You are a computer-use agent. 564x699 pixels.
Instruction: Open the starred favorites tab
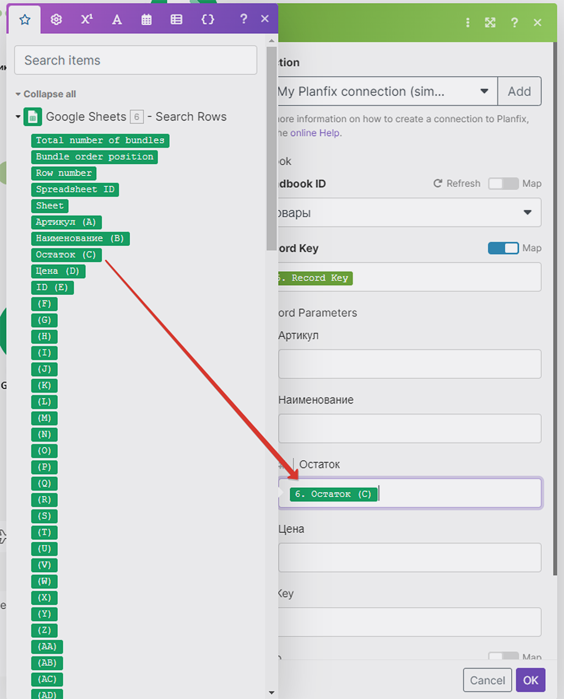(25, 20)
